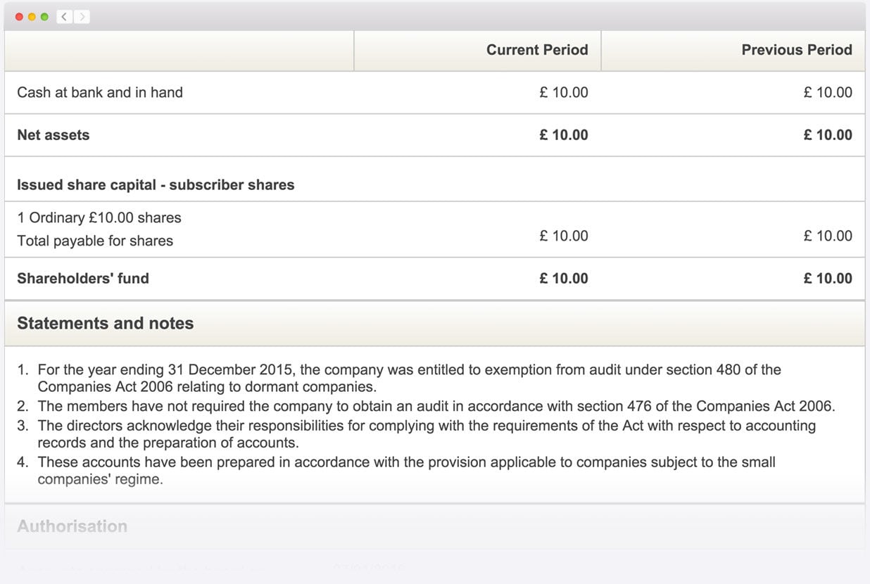Select the Net assets row label
This screenshot has width=870, height=584.
pyautogui.click(x=53, y=135)
